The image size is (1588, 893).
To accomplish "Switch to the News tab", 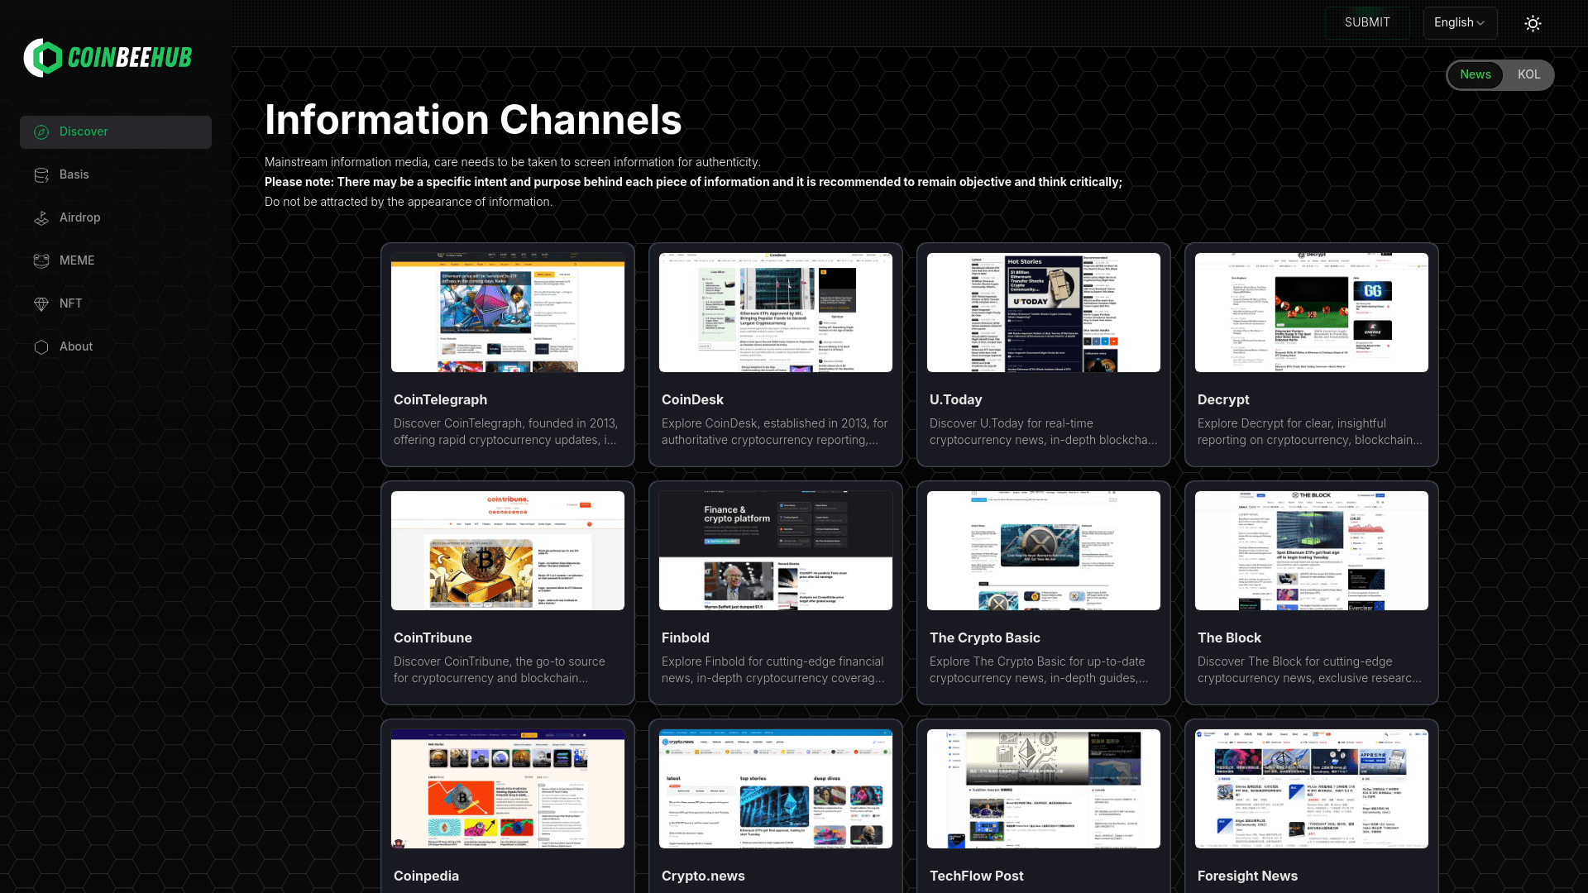I will 1475,75.
